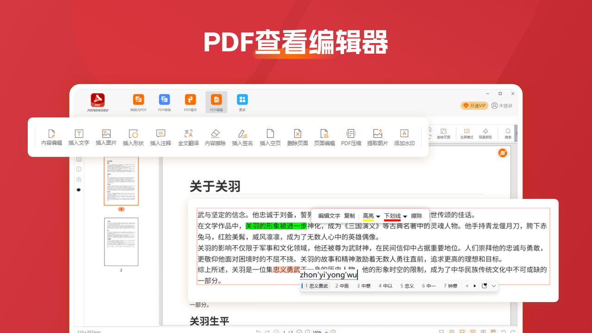Viewport: 592px width, 333px height.
Task: Select the first page thumbnail
Action: pyautogui.click(x=121, y=181)
